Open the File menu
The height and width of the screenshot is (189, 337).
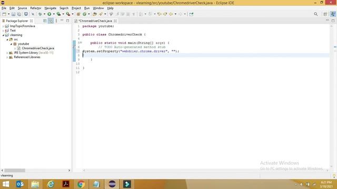pyautogui.click(x=4, y=8)
